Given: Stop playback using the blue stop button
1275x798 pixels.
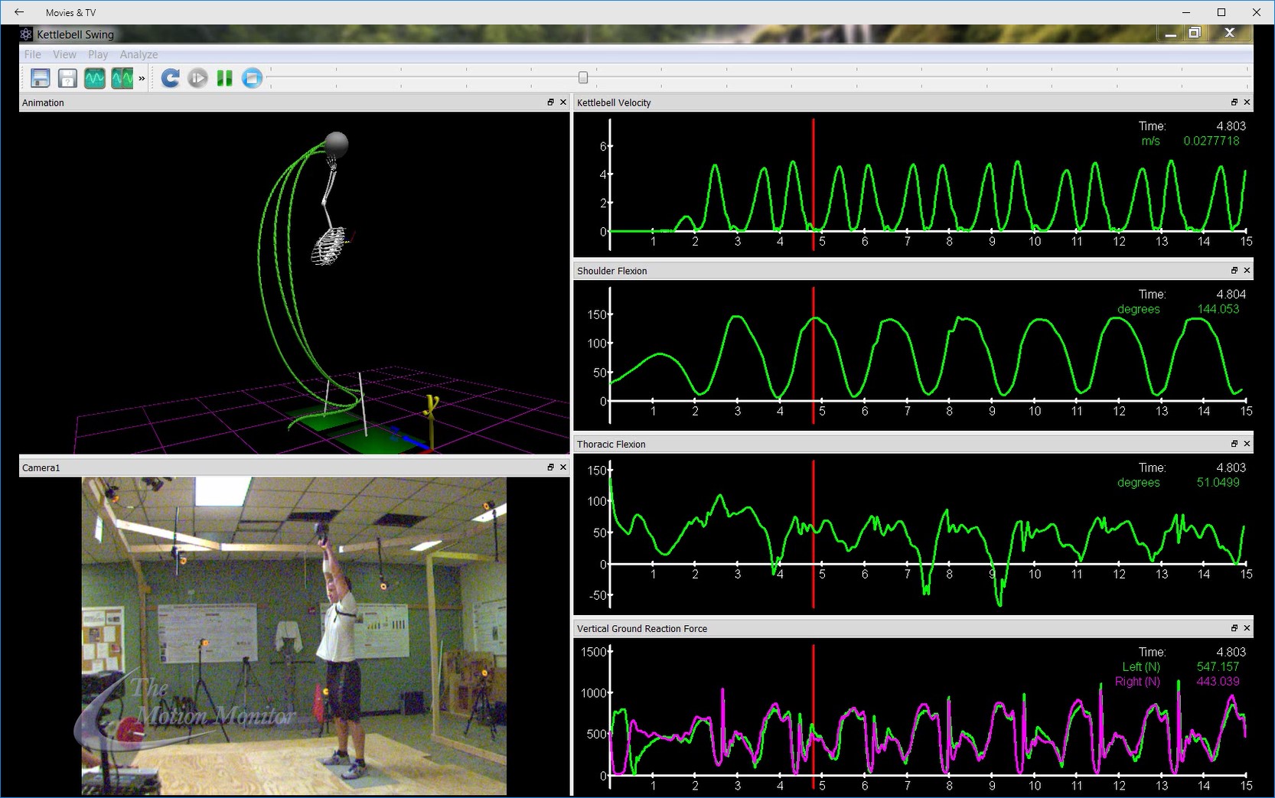Looking at the screenshot, I should pos(252,78).
